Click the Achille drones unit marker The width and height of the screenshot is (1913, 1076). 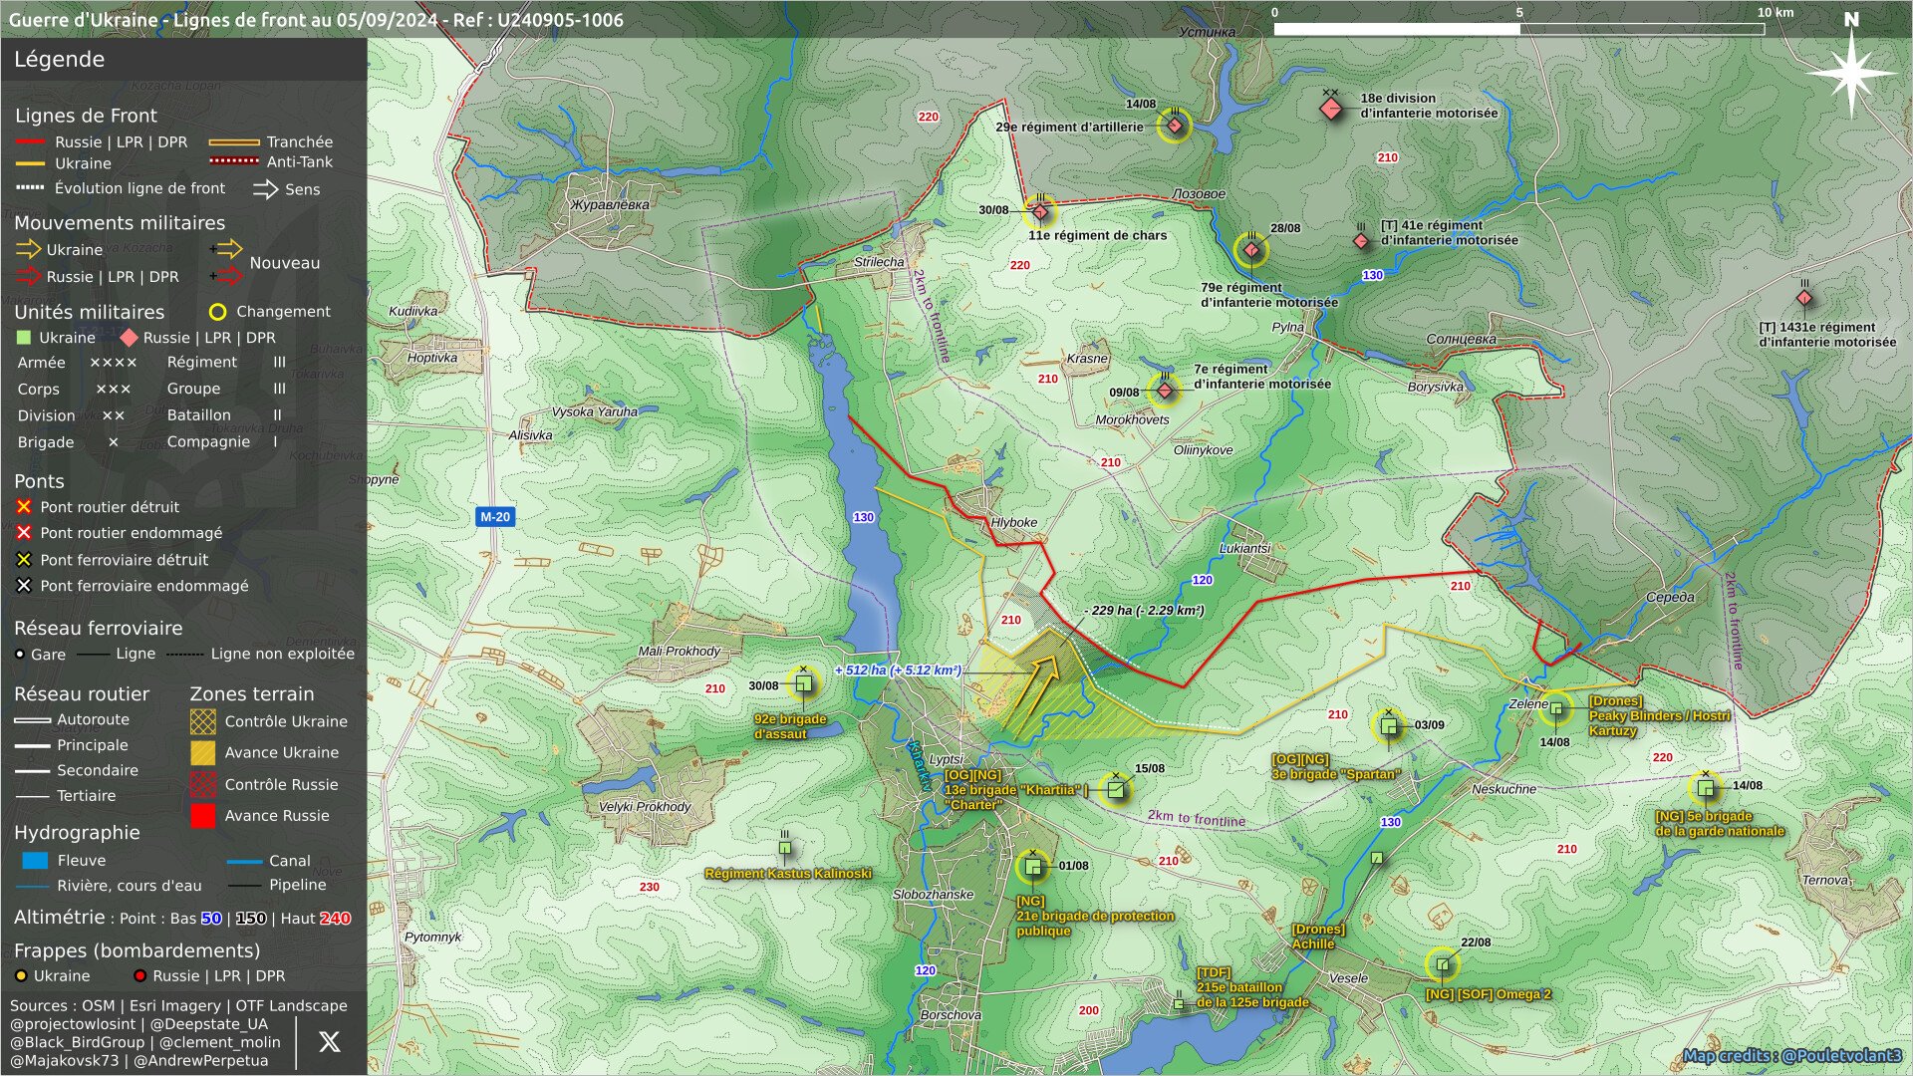tap(1377, 858)
